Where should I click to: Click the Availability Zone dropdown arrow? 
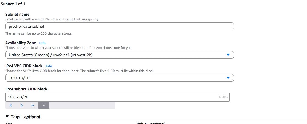coord(228,55)
